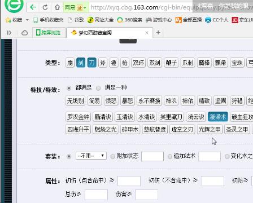The height and width of the screenshot is (203, 253).
Task: Select weapon type 鞭子
Action: [x=171, y=63]
